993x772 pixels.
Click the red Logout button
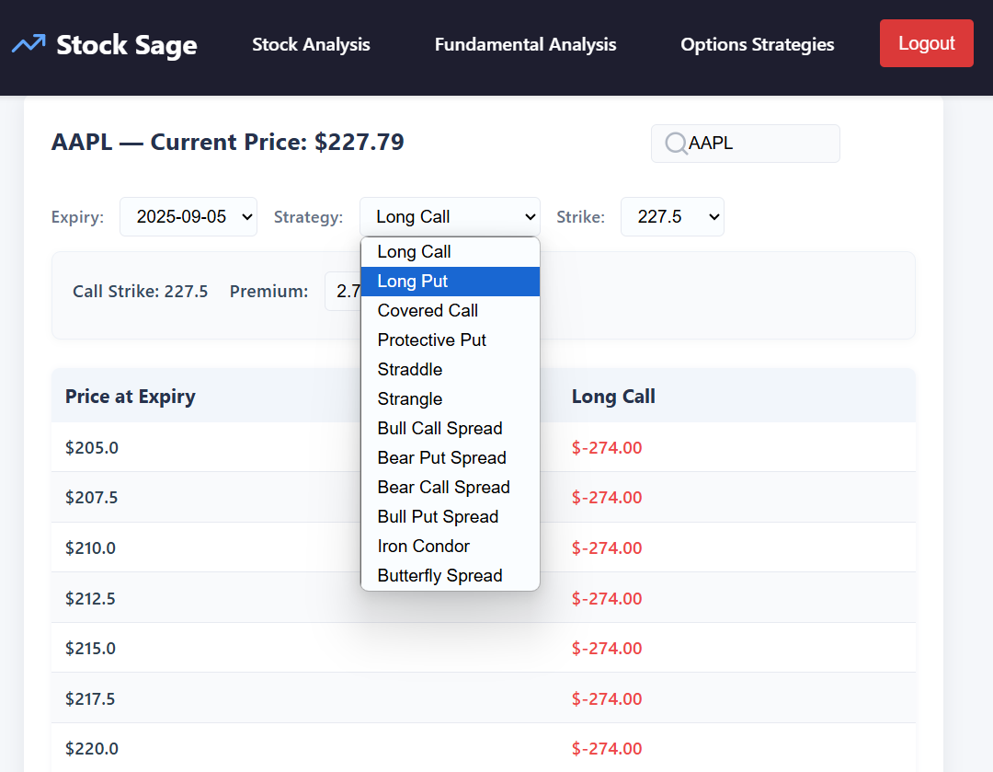point(927,43)
